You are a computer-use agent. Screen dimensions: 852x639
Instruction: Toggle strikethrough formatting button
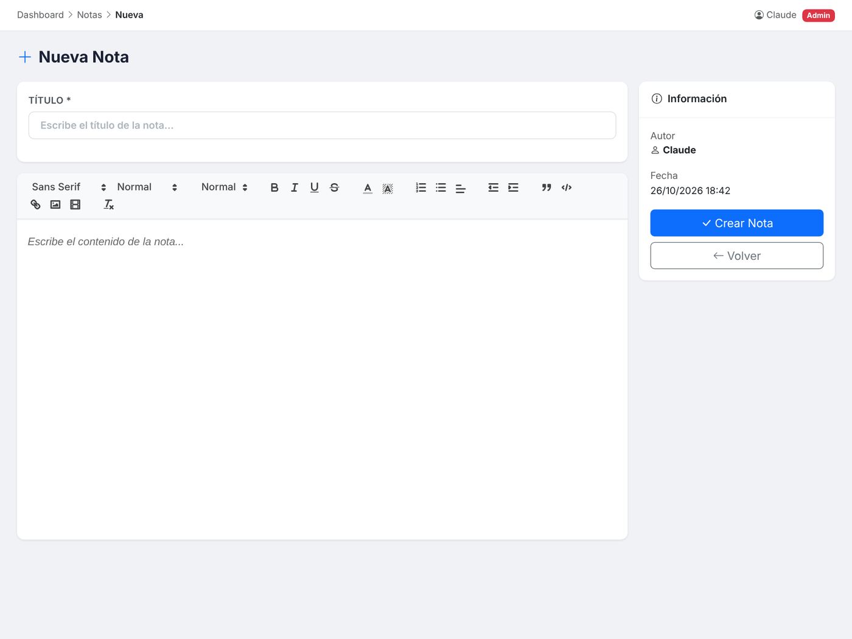pos(335,187)
